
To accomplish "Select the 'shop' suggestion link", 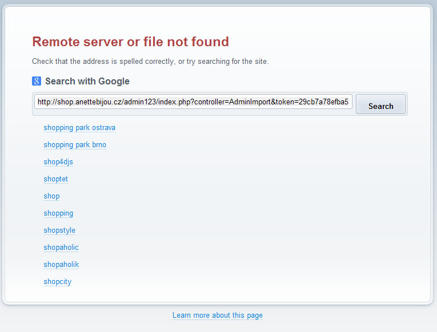I will 51,196.
